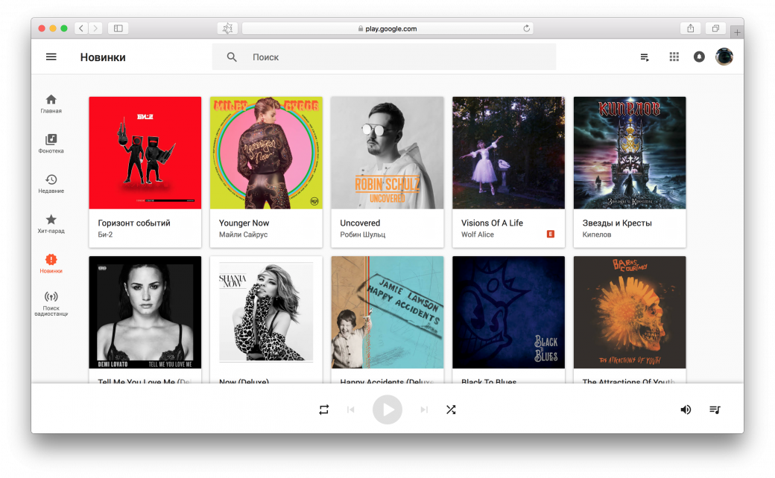Add a new Safari tab
The image size is (775, 478).
click(x=737, y=33)
